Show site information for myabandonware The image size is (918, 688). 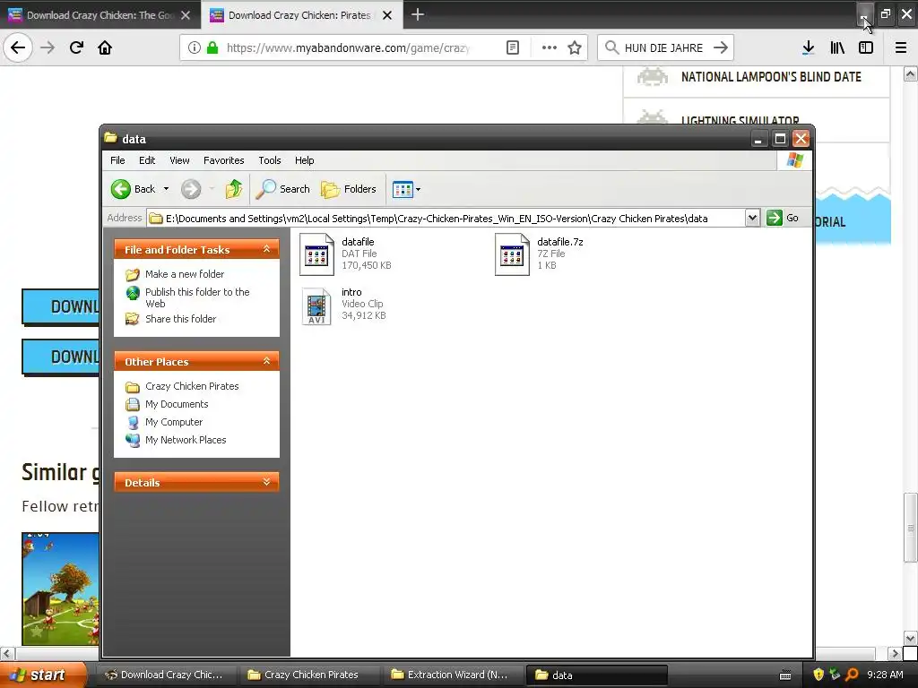click(x=195, y=47)
